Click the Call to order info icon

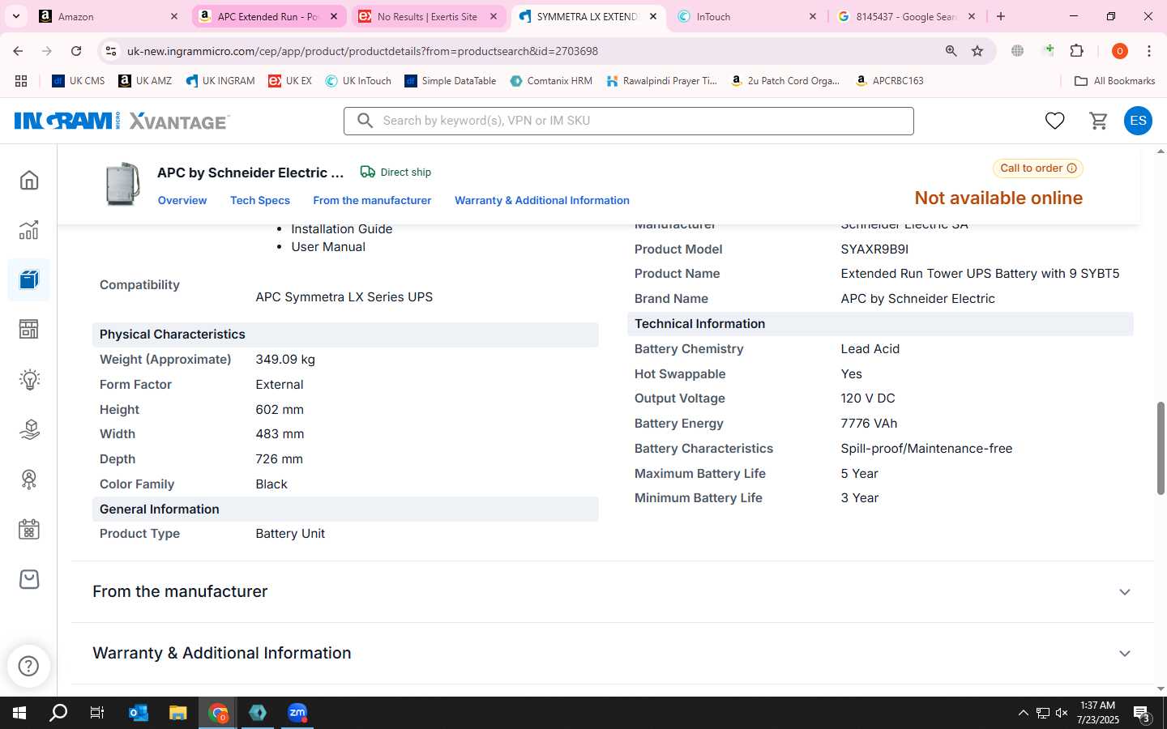coord(1071,168)
